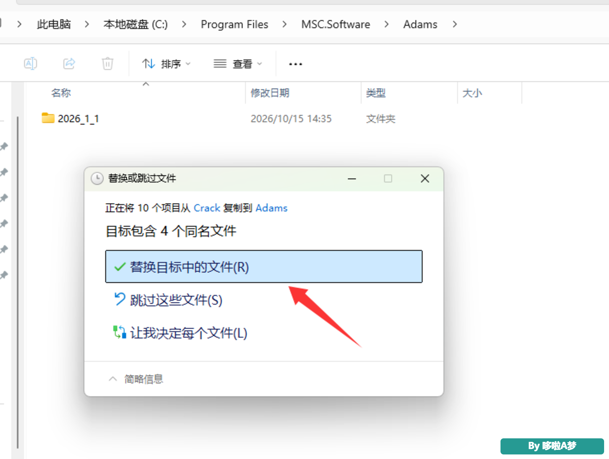Sort by 大小 column header
The width and height of the screenshot is (609, 459).
click(x=472, y=93)
